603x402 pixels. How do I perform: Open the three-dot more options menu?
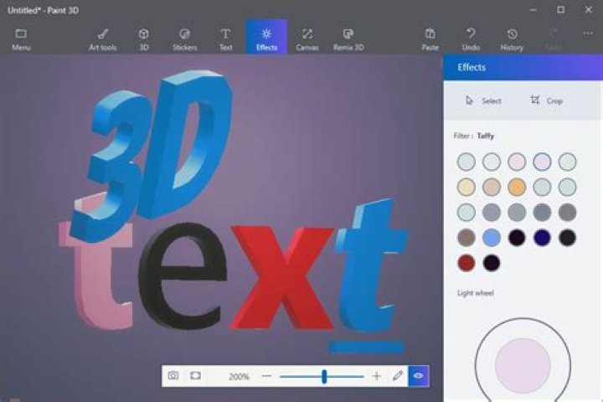coord(587,33)
